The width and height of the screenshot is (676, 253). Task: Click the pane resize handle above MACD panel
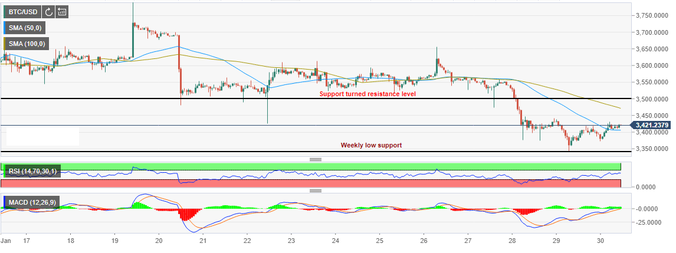pos(316,190)
